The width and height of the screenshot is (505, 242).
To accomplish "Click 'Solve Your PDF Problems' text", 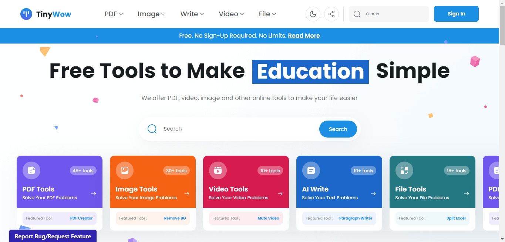I will 50,198.
